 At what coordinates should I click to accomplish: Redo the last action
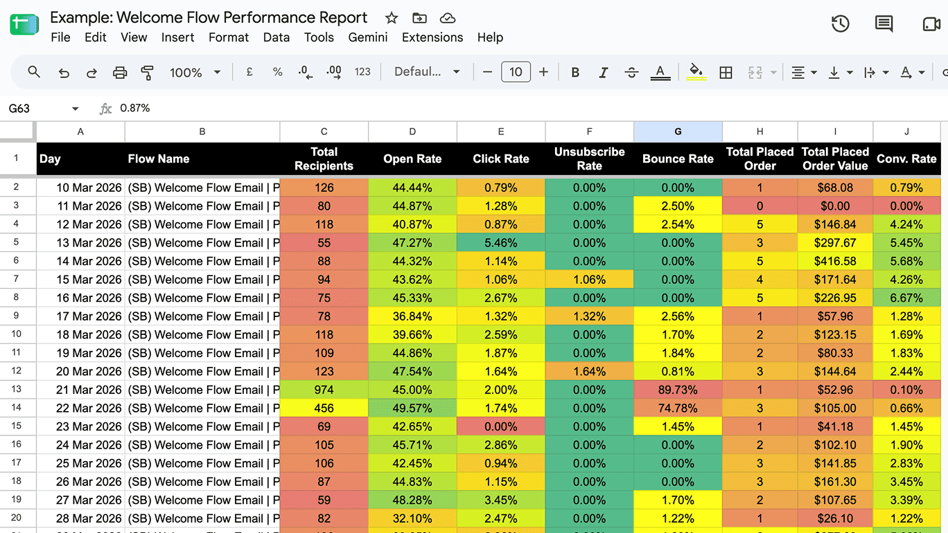click(x=91, y=72)
